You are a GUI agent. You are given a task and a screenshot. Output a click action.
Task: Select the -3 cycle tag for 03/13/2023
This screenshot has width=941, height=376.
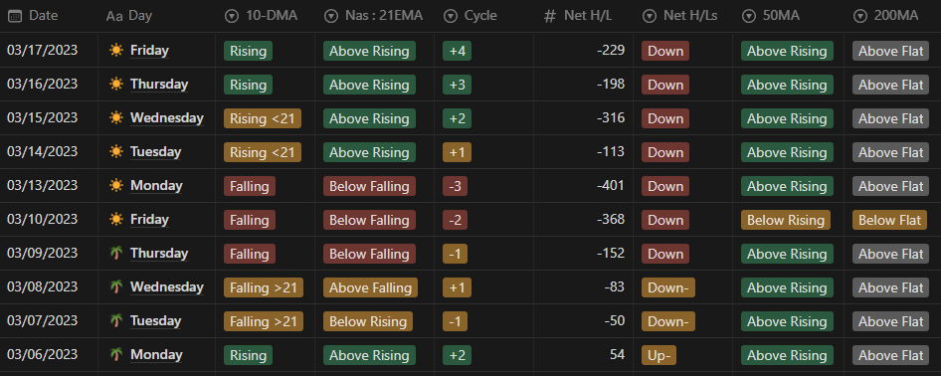(x=456, y=186)
